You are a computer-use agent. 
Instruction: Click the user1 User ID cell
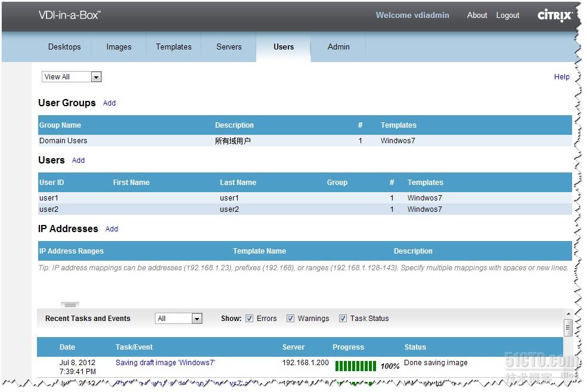coord(49,198)
